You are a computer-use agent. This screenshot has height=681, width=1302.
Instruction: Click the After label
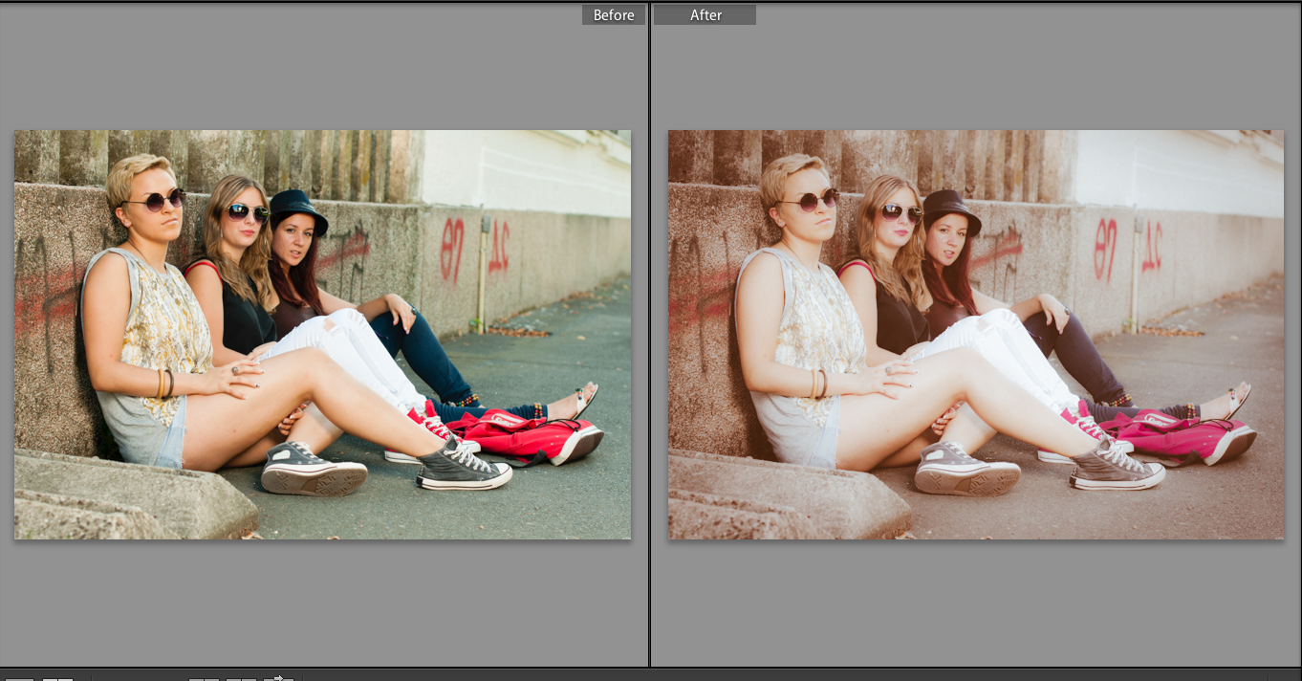coord(705,15)
